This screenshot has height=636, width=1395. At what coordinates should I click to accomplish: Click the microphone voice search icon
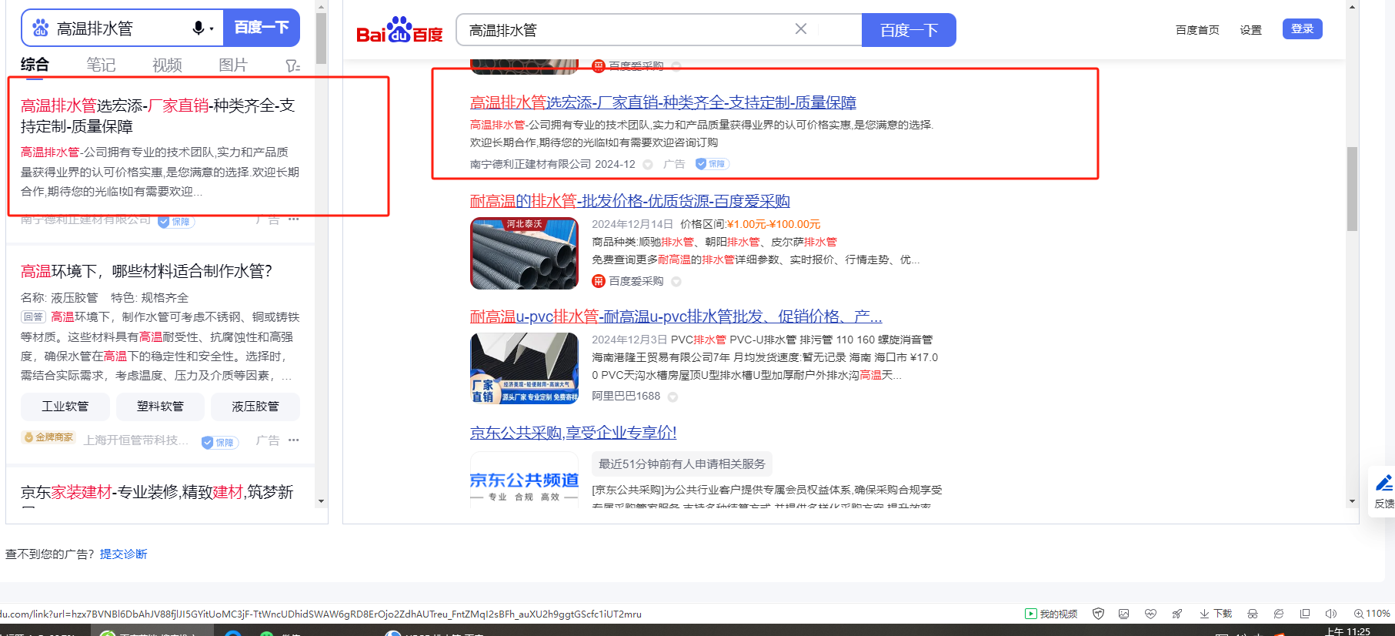(x=199, y=28)
